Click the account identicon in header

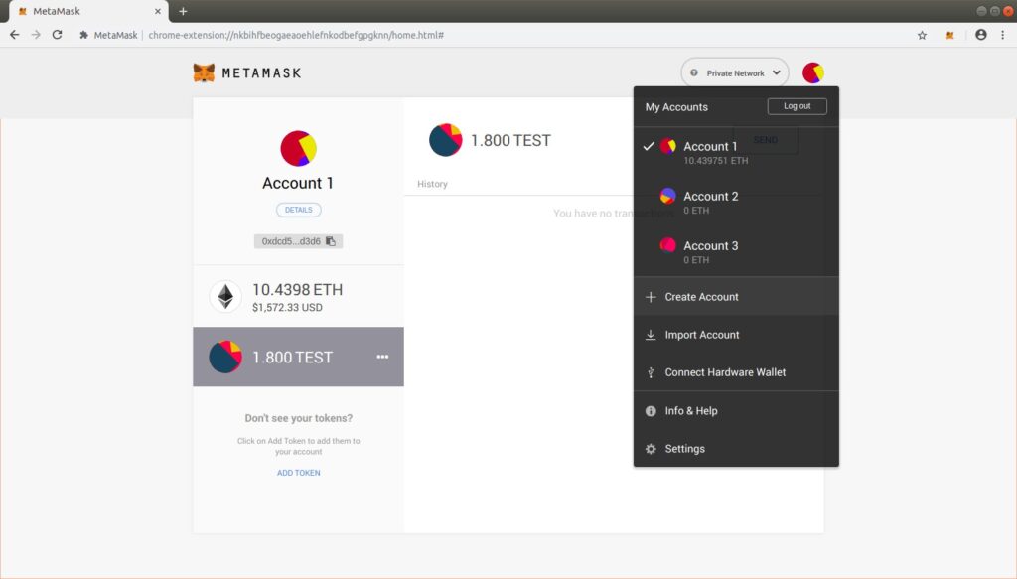click(x=812, y=72)
